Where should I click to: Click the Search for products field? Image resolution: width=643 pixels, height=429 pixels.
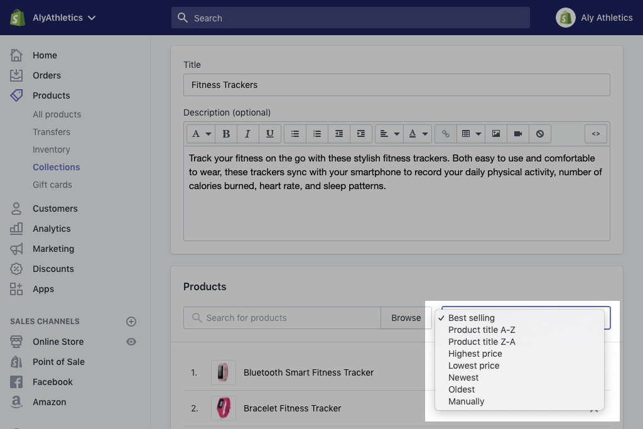pos(283,318)
